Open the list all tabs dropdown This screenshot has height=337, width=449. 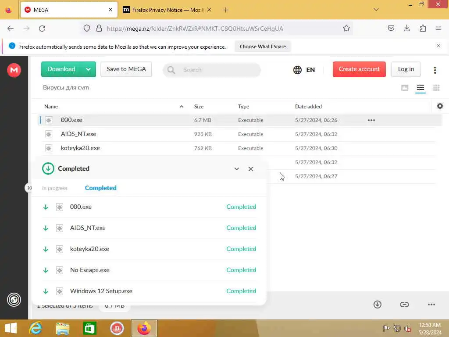[x=376, y=10]
